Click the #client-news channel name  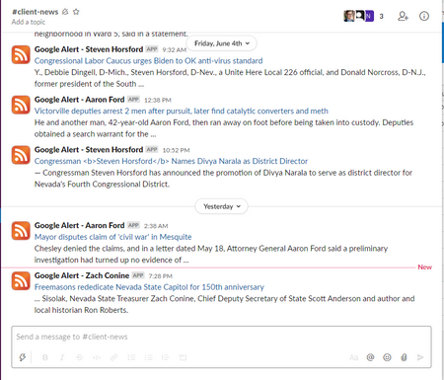pos(36,12)
